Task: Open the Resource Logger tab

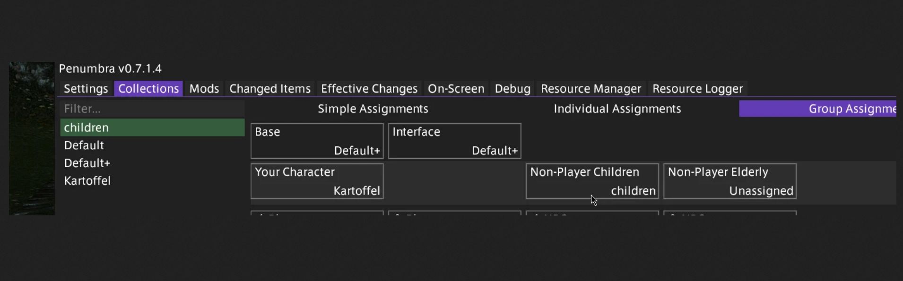Action: [x=697, y=89]
